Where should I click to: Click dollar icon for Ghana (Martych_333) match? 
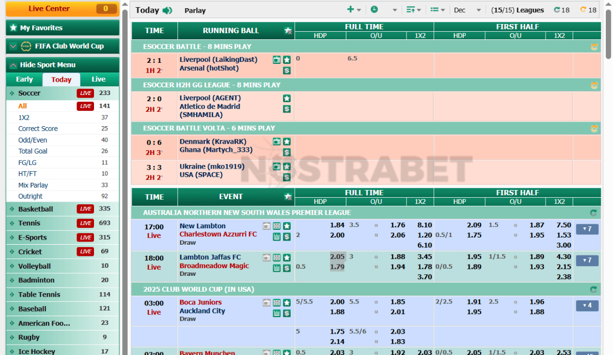pos(287,152)
